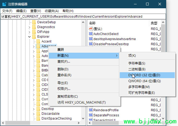Click the CD folder icon in tree
Screen dimensions: 178x126
tap(38, 80)
